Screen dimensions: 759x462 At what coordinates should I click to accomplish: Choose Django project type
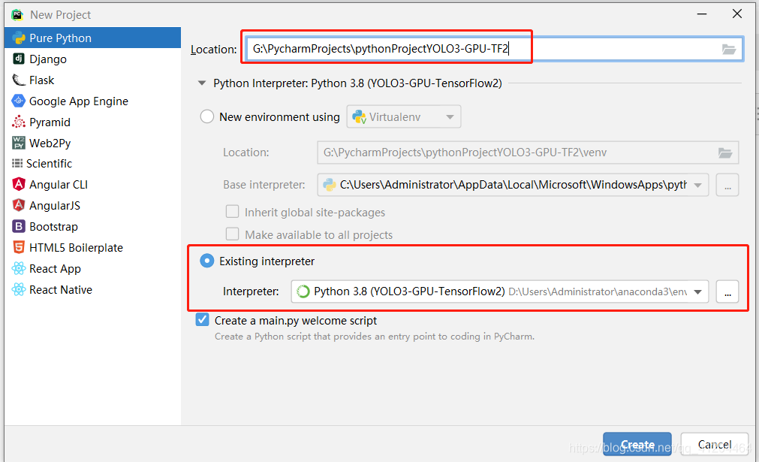pyautogui.click(x=92, y=59)
